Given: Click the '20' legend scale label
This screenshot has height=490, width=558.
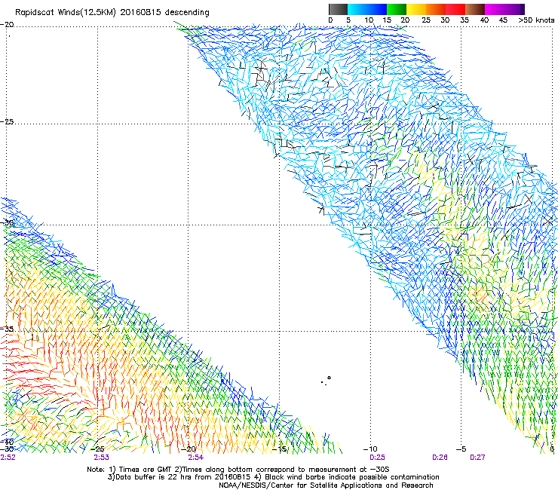Looking at the screenshot, I should (406, 20).
